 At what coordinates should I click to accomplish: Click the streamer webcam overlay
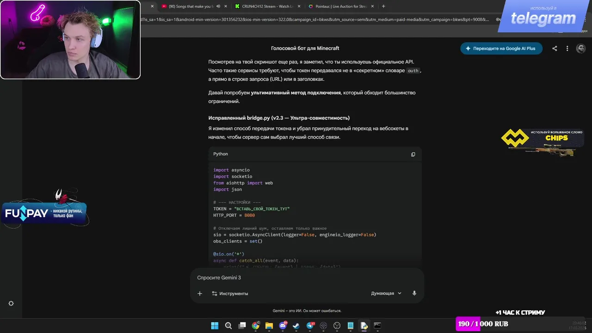pyautogui.click(x=70, y=39)
